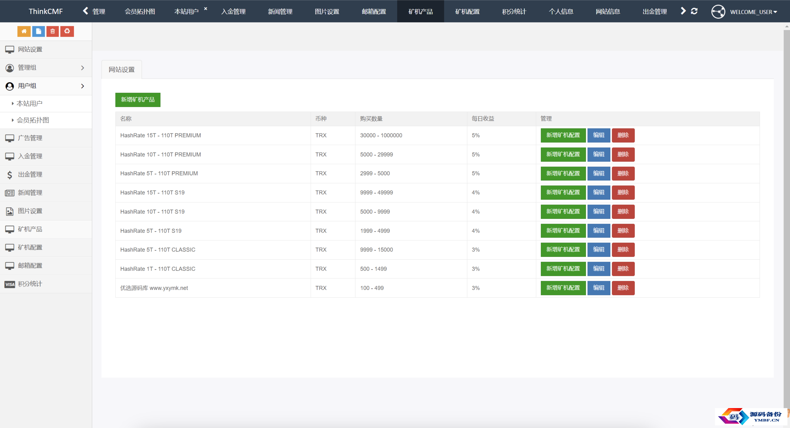Add config for HashRate 5T - 110T S19
The width and height of the screenshot is (790, 428).
click(x=563, y=231)
